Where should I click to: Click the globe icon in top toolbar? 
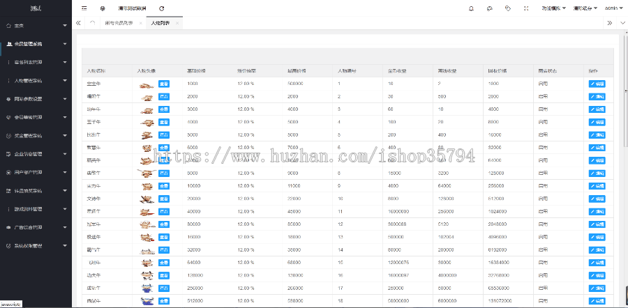coord(103,8)
